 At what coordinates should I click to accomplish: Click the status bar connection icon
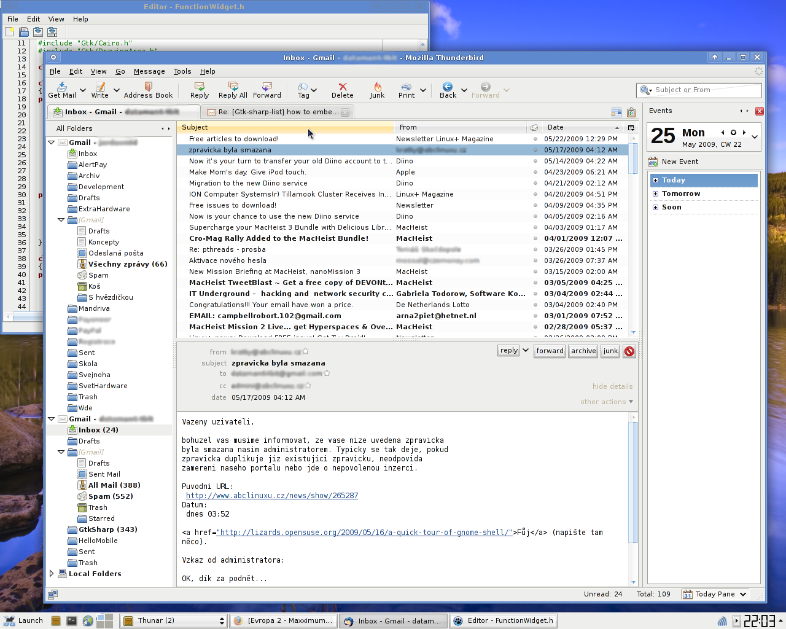point(53,594)
